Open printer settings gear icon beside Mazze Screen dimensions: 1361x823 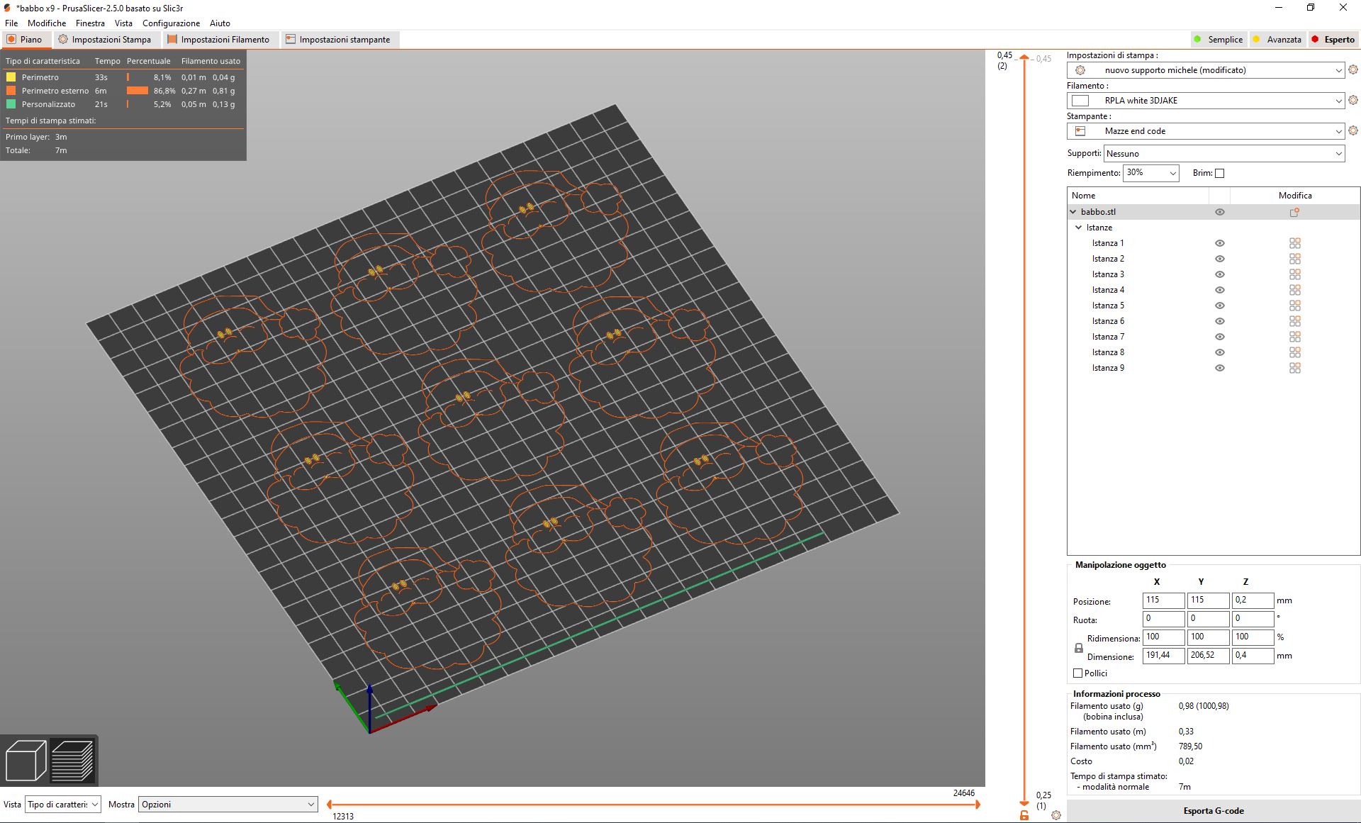point(1352,130)
